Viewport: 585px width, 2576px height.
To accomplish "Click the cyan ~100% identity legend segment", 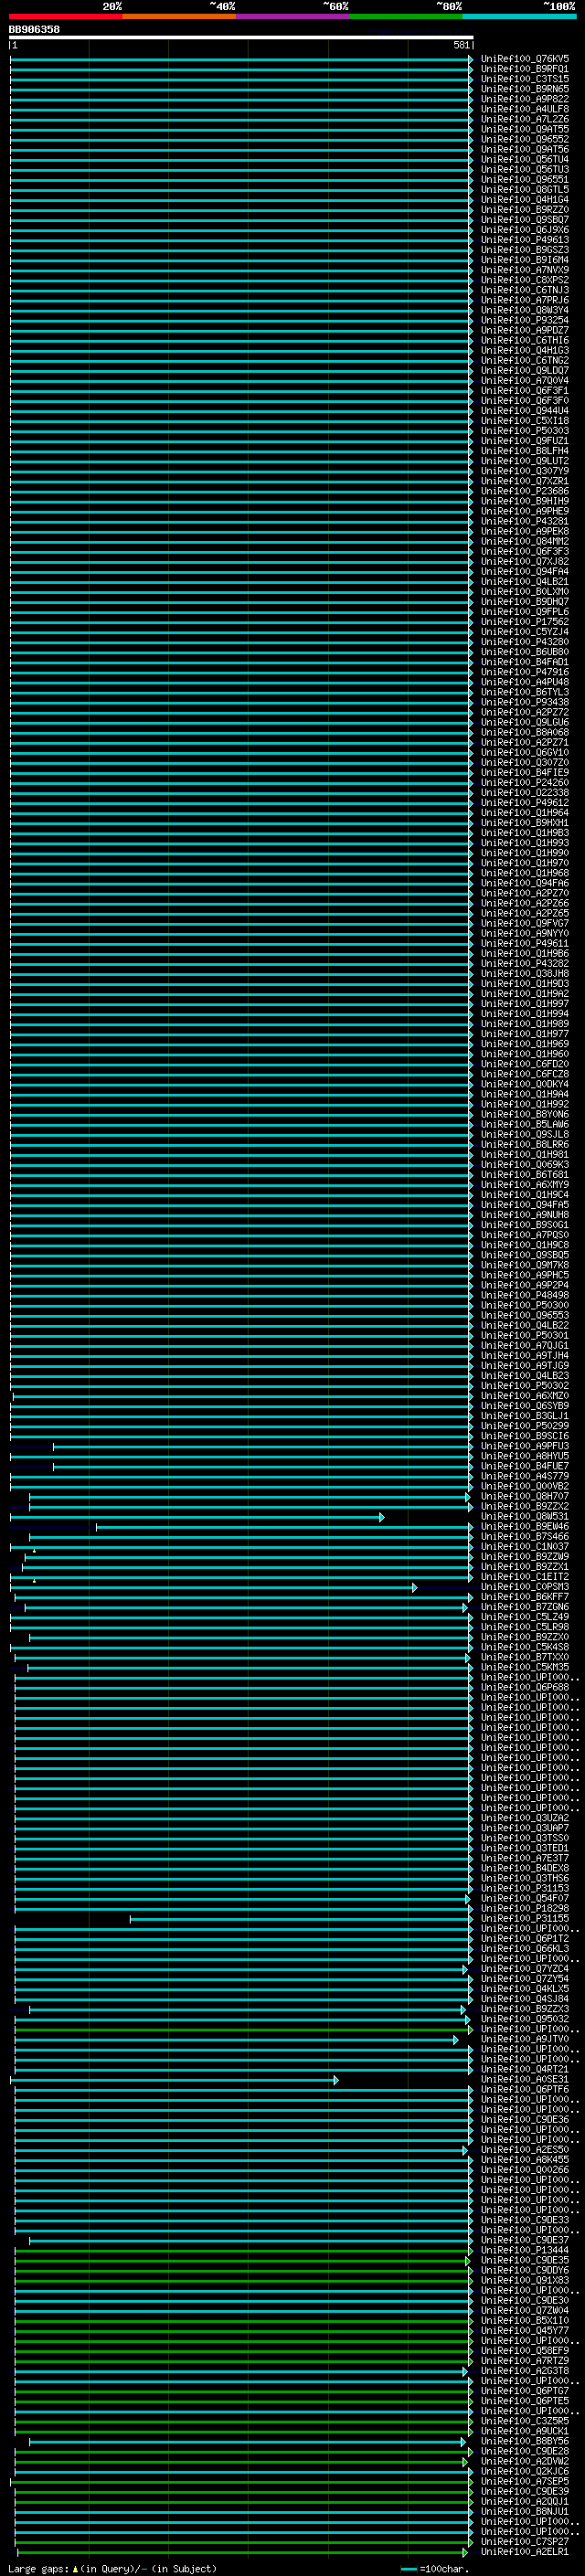I will (519, 16).
